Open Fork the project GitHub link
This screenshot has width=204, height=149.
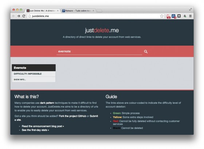pos(72,116)
